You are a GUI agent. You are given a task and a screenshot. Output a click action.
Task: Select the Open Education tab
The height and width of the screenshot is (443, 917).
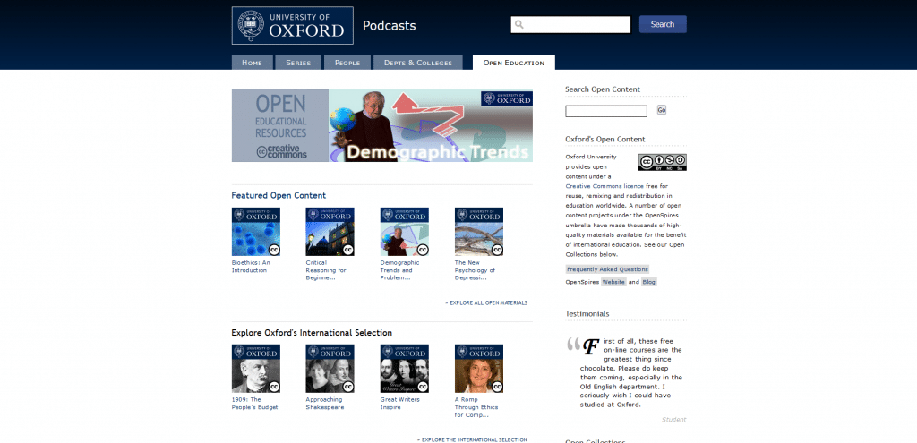point(513,63)
